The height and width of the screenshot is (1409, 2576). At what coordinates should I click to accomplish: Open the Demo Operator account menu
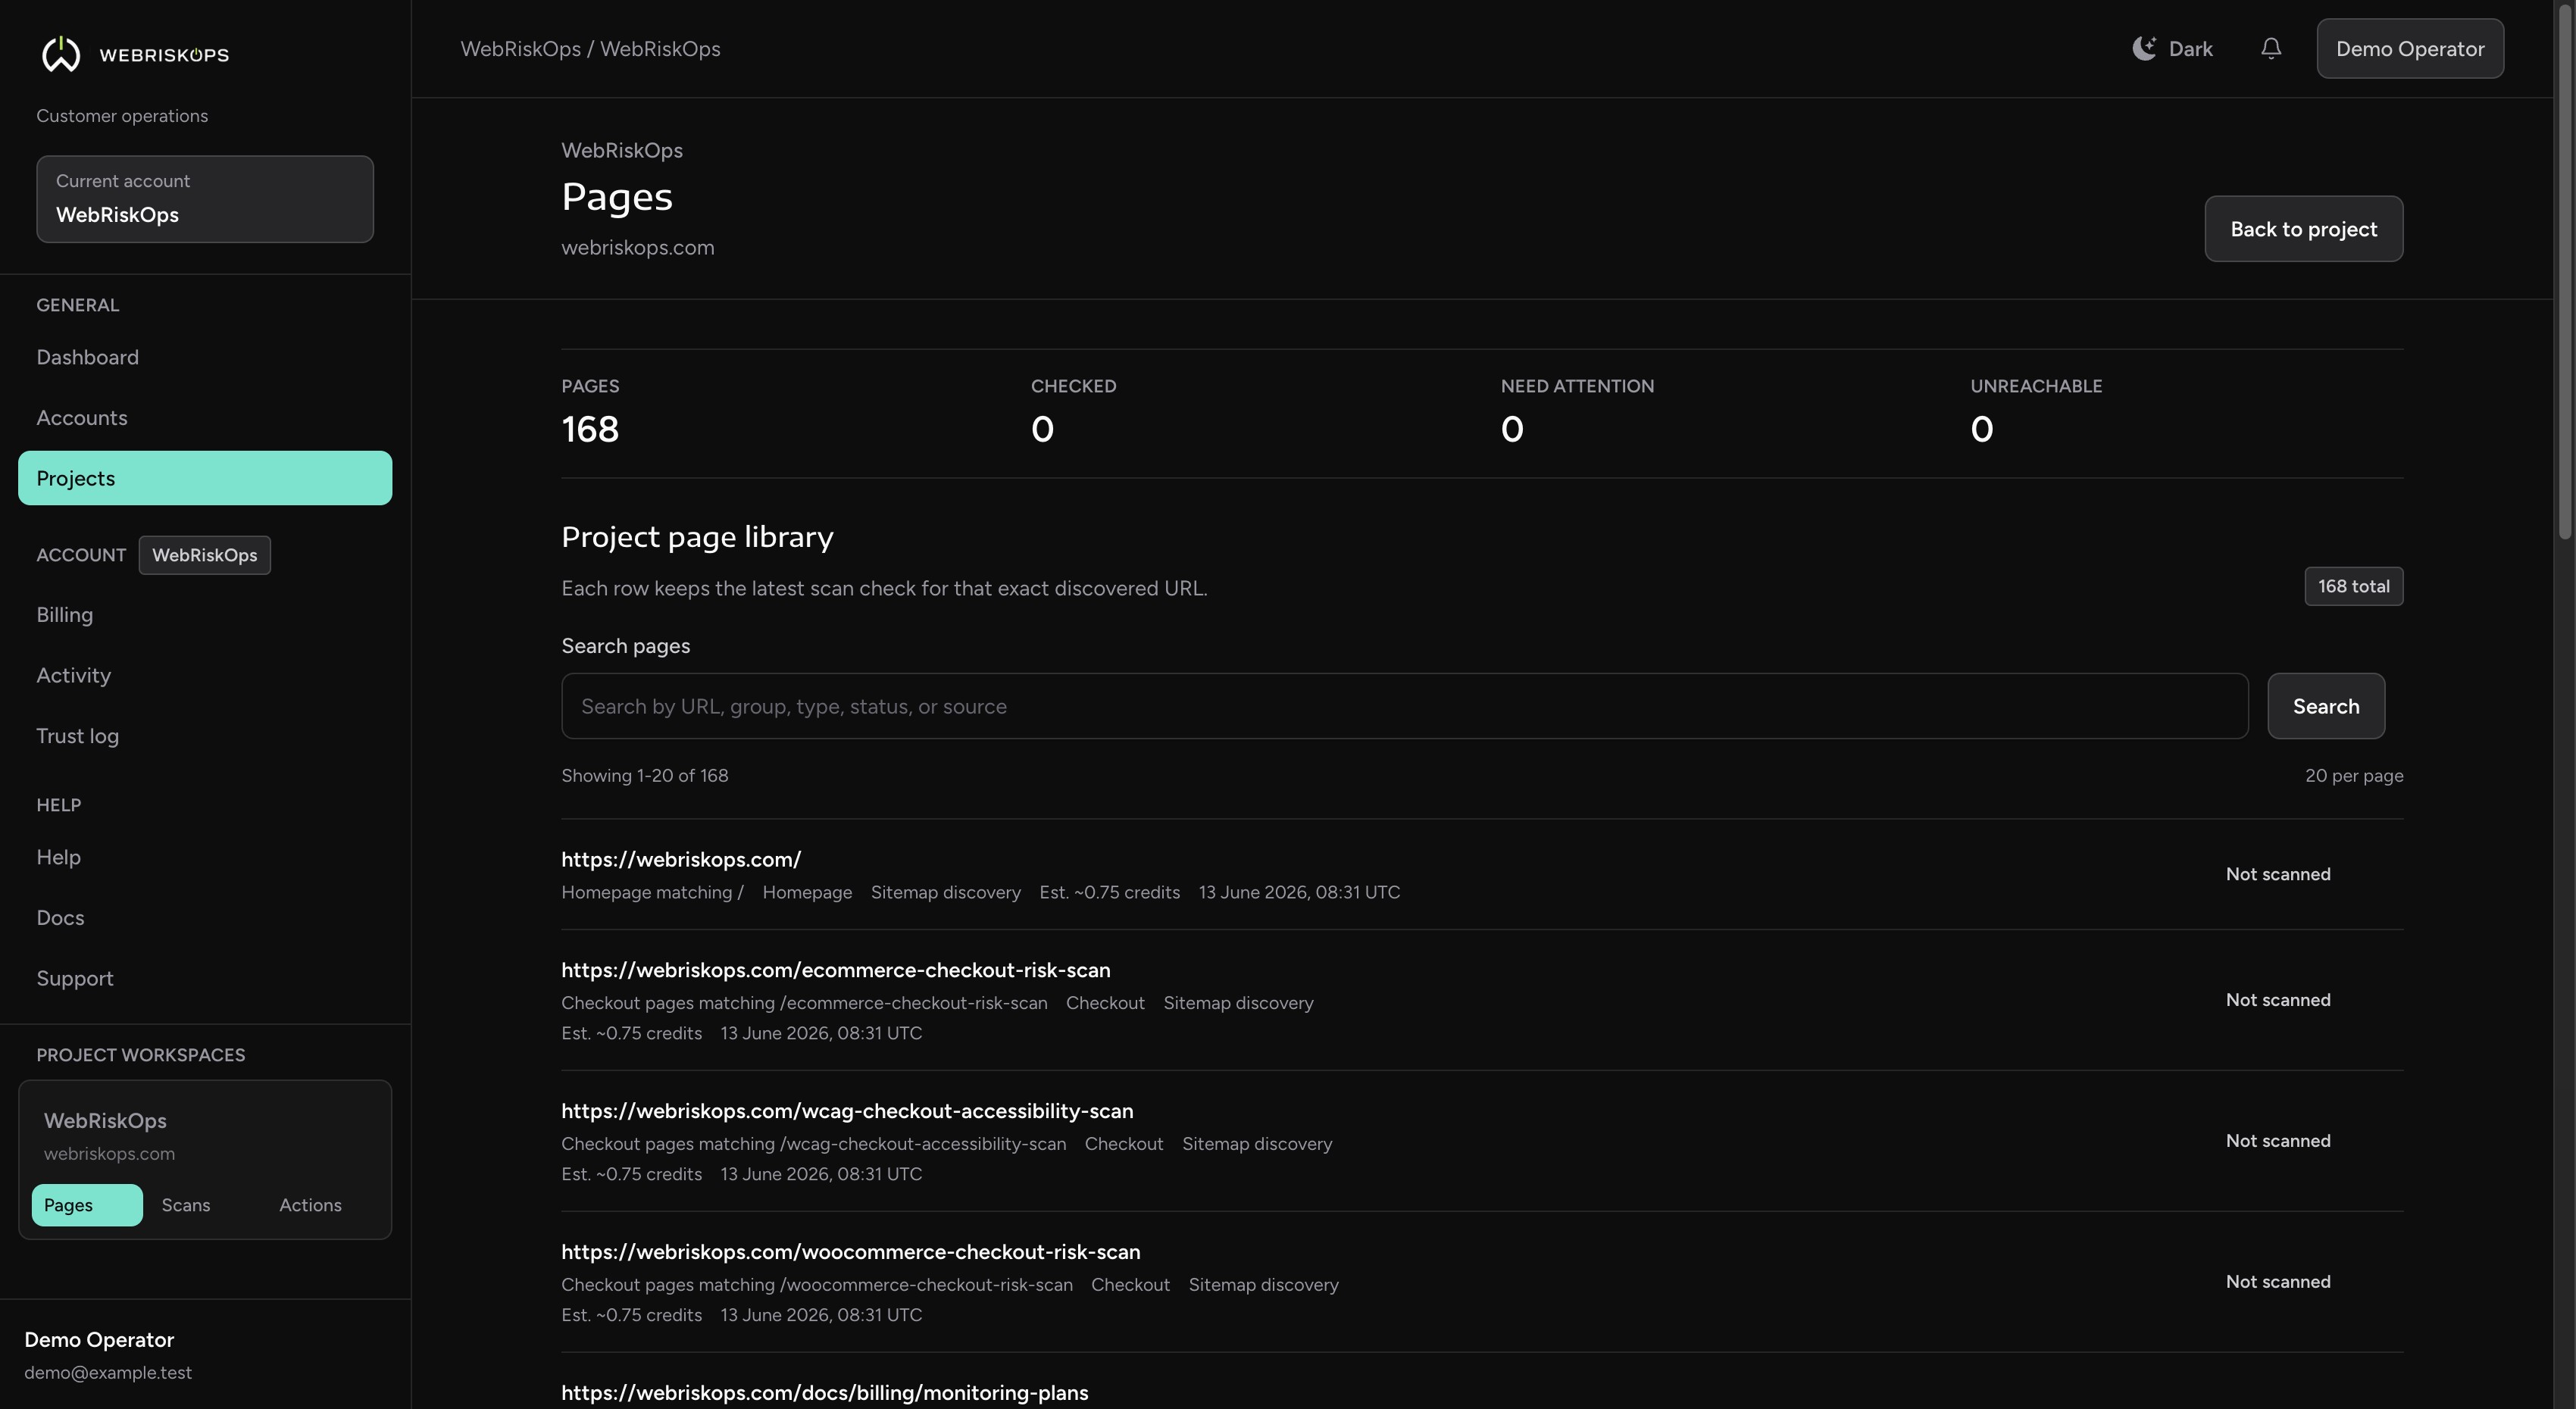2410,49
